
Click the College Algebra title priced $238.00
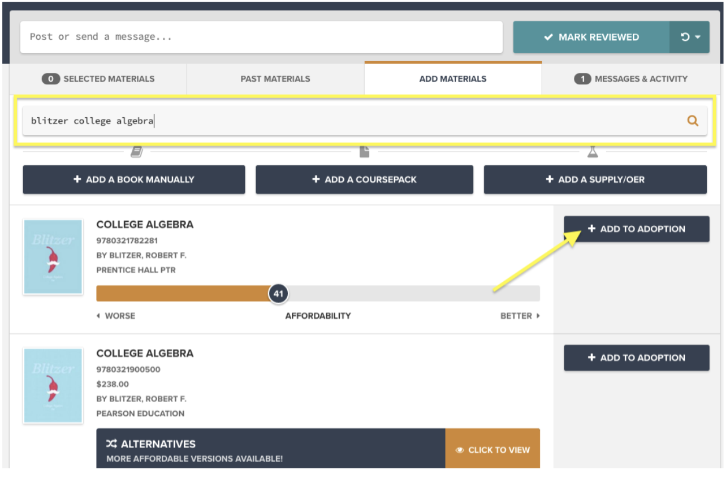(145, 353)
